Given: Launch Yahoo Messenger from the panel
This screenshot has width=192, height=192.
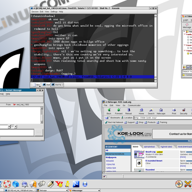Looking at the screenshot, I should click(x=59, y=184).
